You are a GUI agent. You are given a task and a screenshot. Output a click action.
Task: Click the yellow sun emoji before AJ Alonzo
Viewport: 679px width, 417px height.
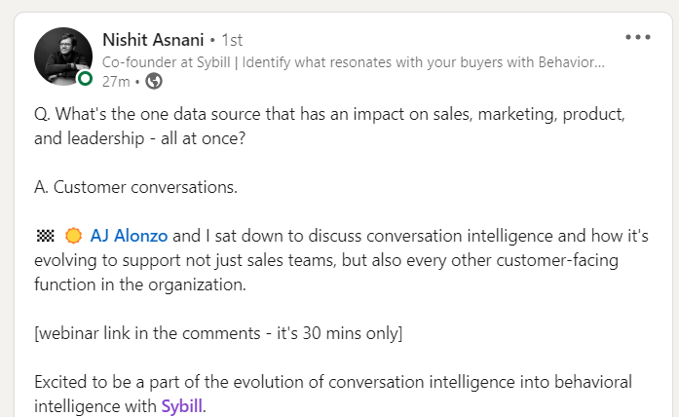pos(71,235)
